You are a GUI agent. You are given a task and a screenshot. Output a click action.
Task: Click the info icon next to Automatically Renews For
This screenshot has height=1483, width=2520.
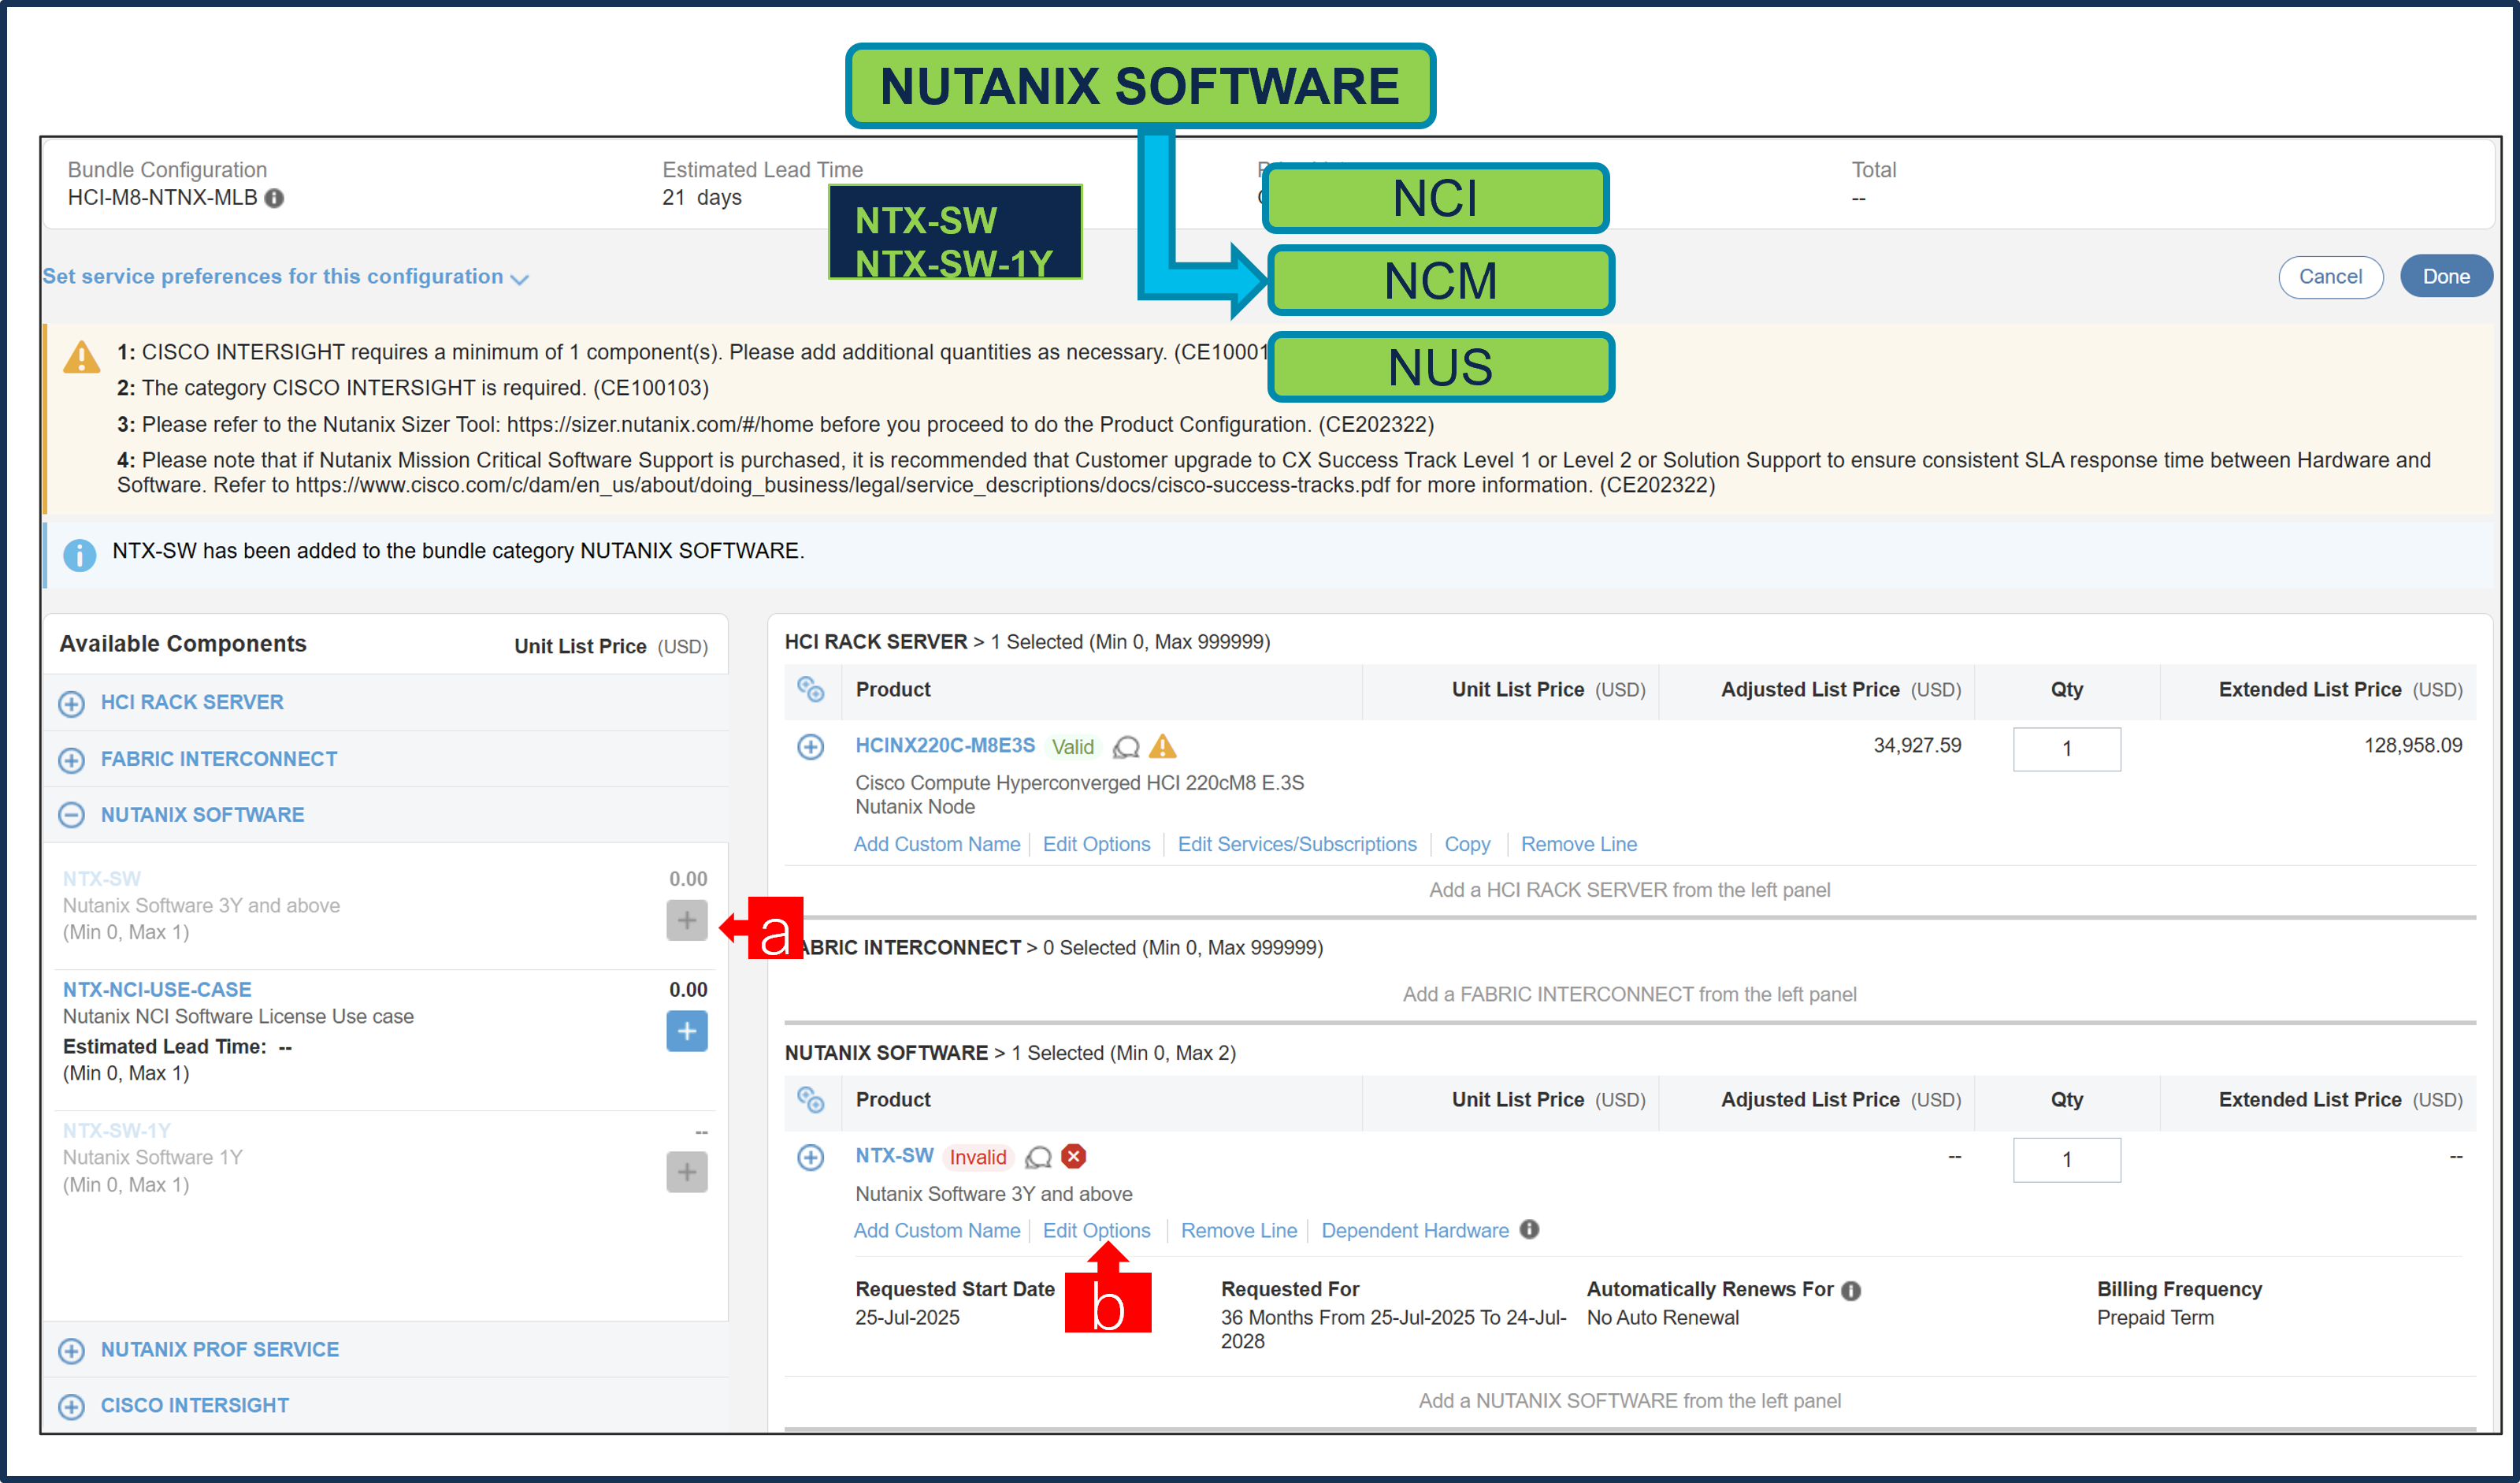[x=1851, y=1289]
